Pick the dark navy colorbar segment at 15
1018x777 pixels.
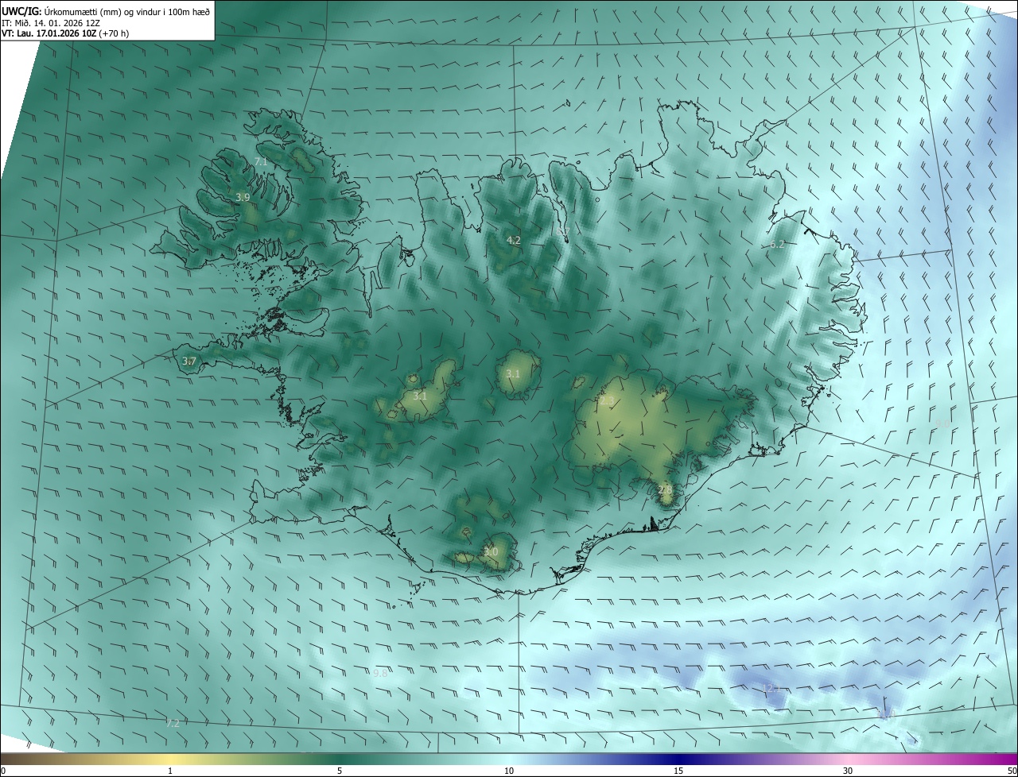(678, 759)
